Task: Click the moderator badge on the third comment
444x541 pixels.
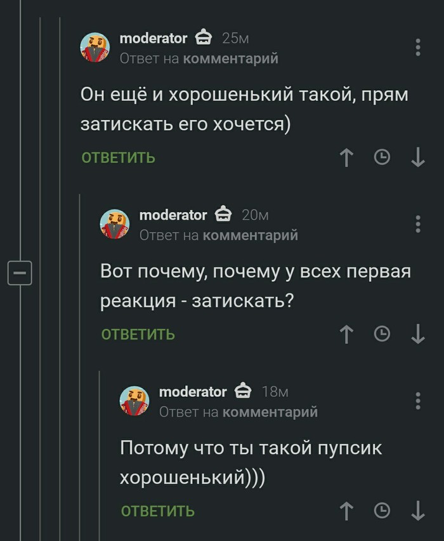Action: pos(244,391)
